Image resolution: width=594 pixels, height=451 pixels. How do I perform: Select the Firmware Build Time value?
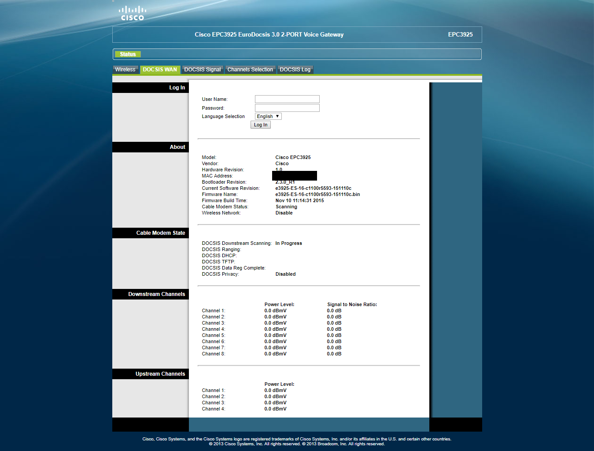pyautogui.click(x=299, y=200)
